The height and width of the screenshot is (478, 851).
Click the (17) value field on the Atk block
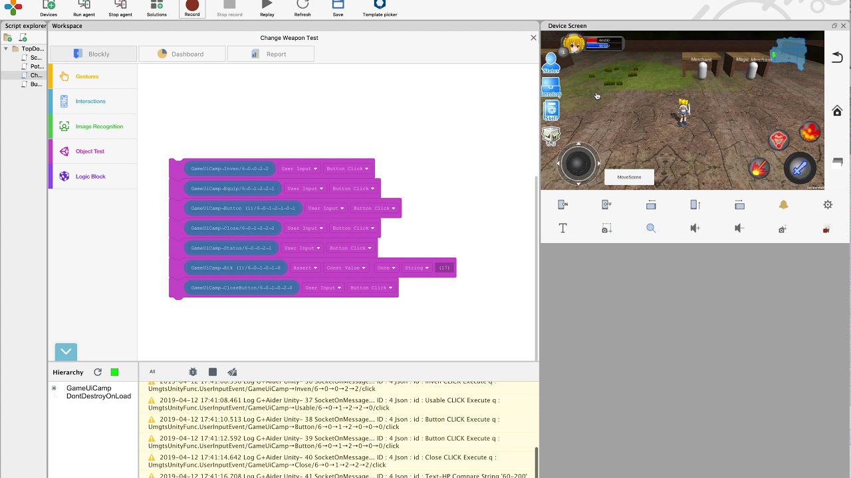coord(444,268)
